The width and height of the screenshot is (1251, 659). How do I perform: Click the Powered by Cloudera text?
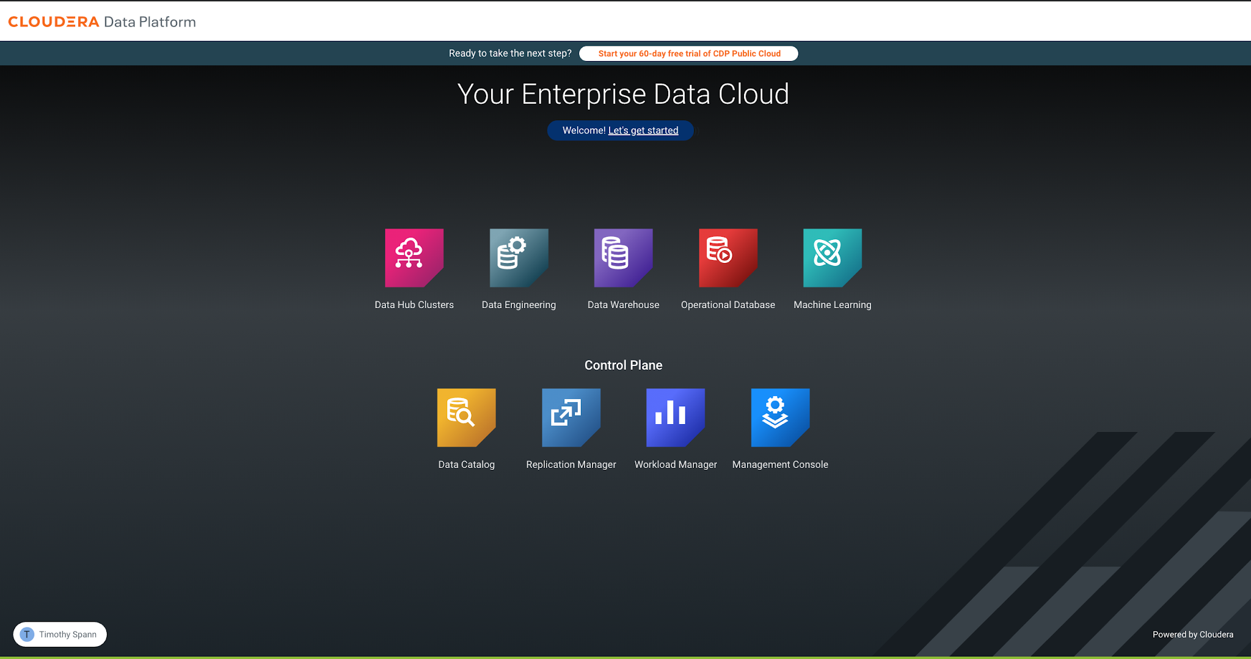coord(1192,635)
